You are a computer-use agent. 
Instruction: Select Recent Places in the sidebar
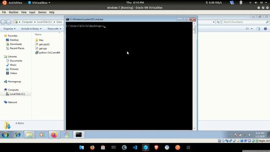coord(17,48)
